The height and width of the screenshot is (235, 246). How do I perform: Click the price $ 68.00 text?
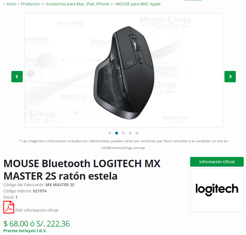16,224
